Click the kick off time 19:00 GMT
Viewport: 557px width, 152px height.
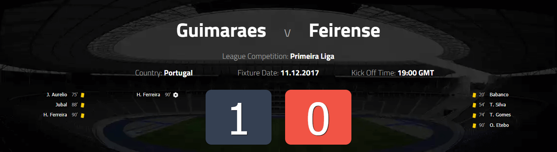(416, 73)
